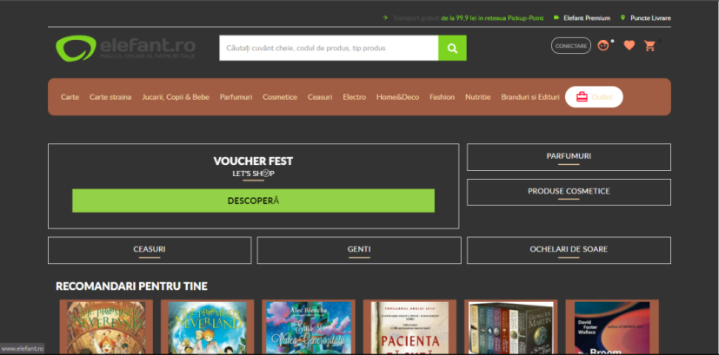Open the Fashion menu item

pyautogui.click(x=442, y=97)
